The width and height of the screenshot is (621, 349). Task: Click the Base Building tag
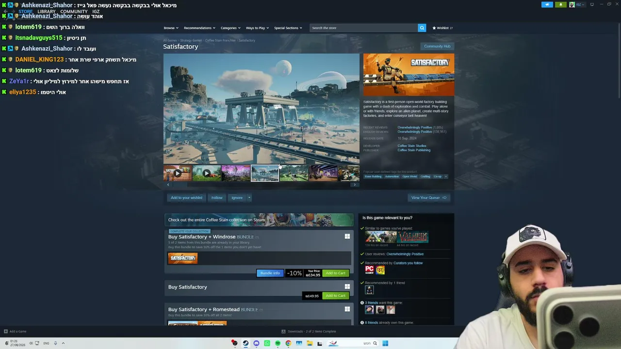373,176
